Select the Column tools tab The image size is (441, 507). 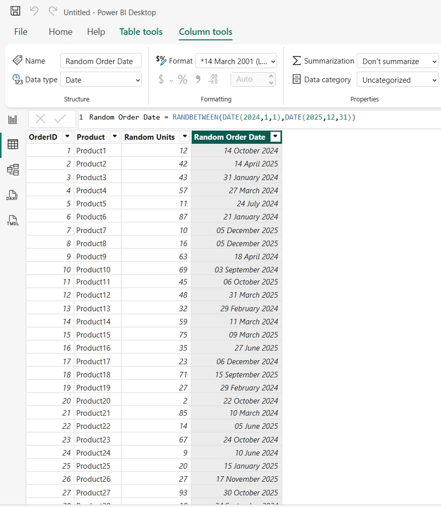[206, 32]
